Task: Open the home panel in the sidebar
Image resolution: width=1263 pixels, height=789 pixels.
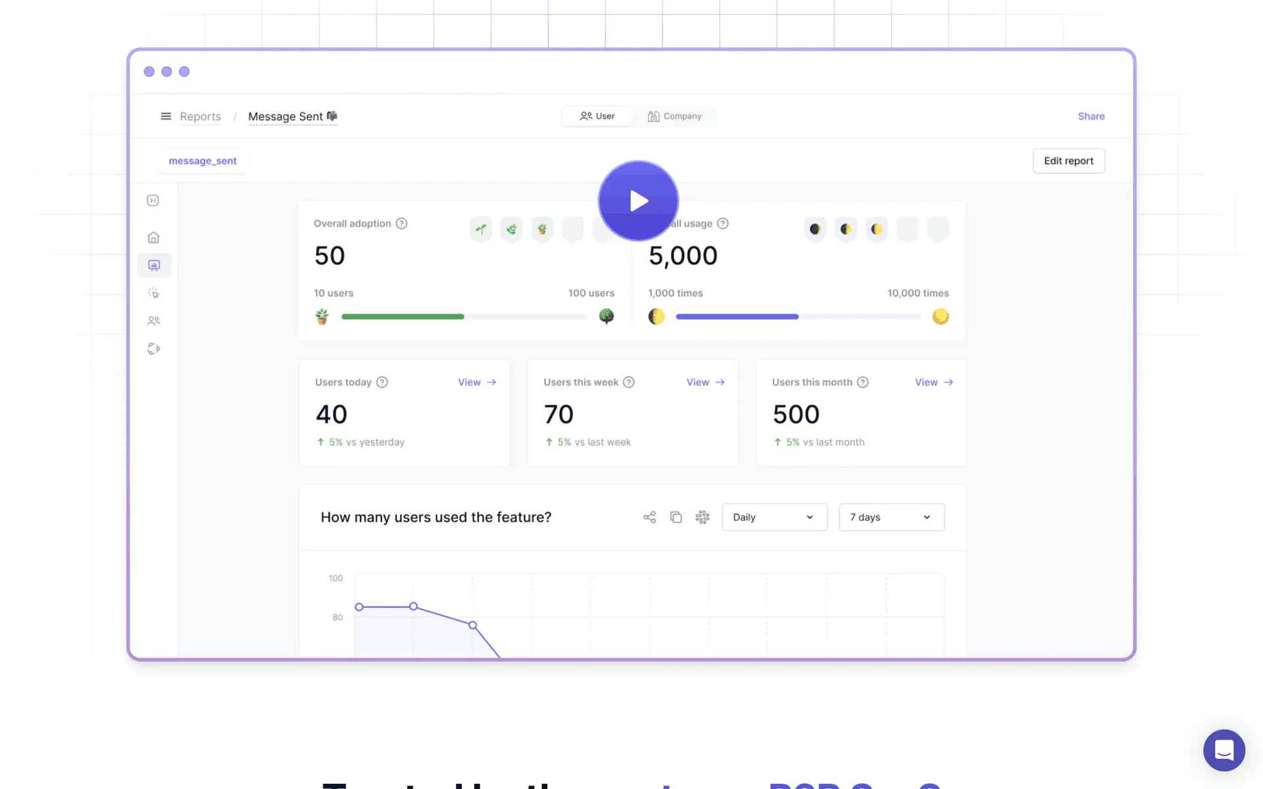Action: (153, 237)
